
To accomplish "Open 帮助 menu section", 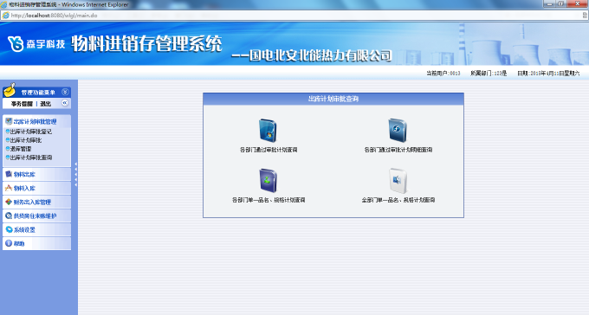I will click(x=36, y=243).
